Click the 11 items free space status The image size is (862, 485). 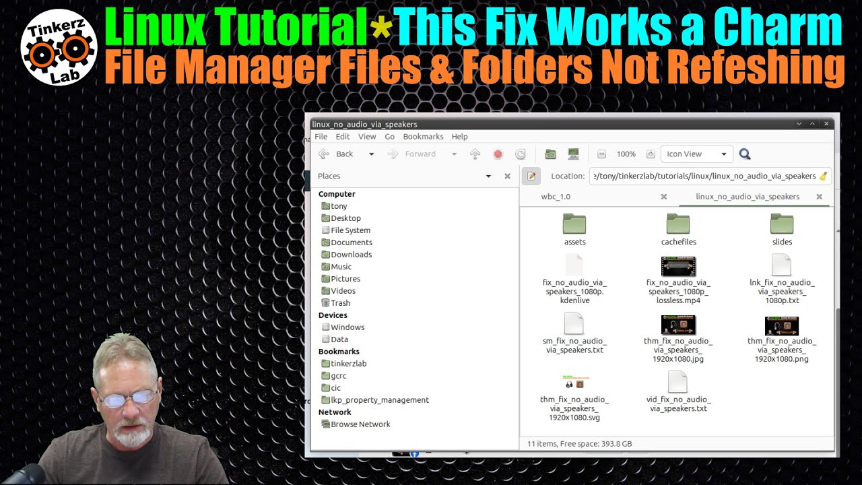(x=578, y=444)
